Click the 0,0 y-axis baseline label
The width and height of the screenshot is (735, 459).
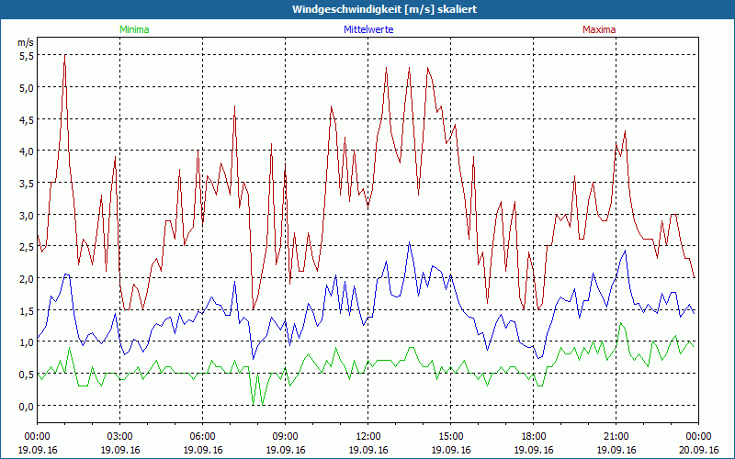pos(26,406)
